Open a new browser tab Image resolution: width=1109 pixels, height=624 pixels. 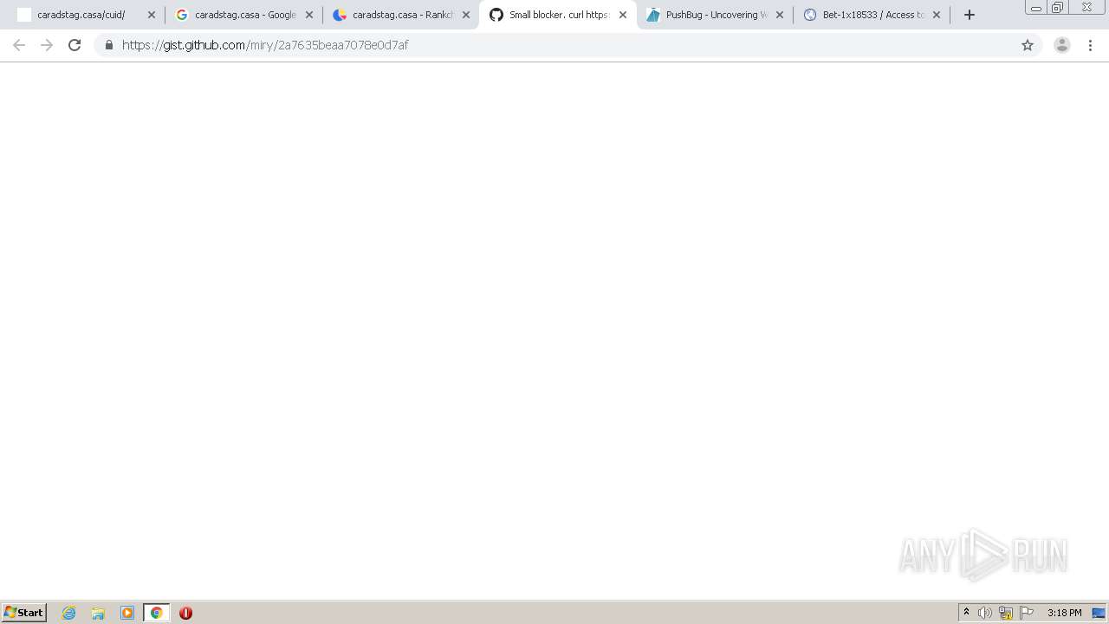[970, 15]
